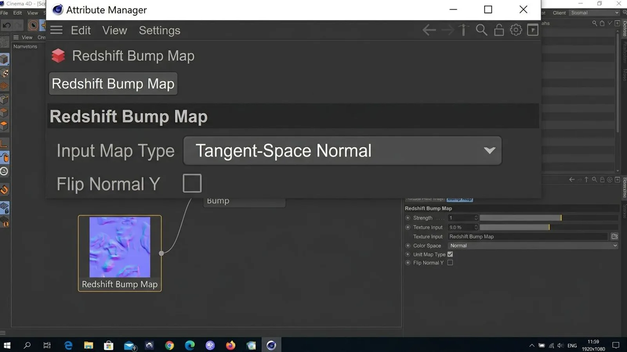Open Firefox from the taskbar

tap(230, 345)
